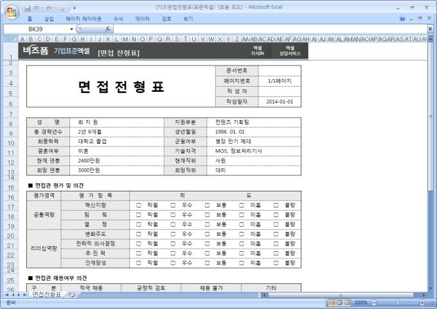Click the Redo icon in Quick Access Toolbar
This screenshot has width=437, height=309.
(49, 8)
